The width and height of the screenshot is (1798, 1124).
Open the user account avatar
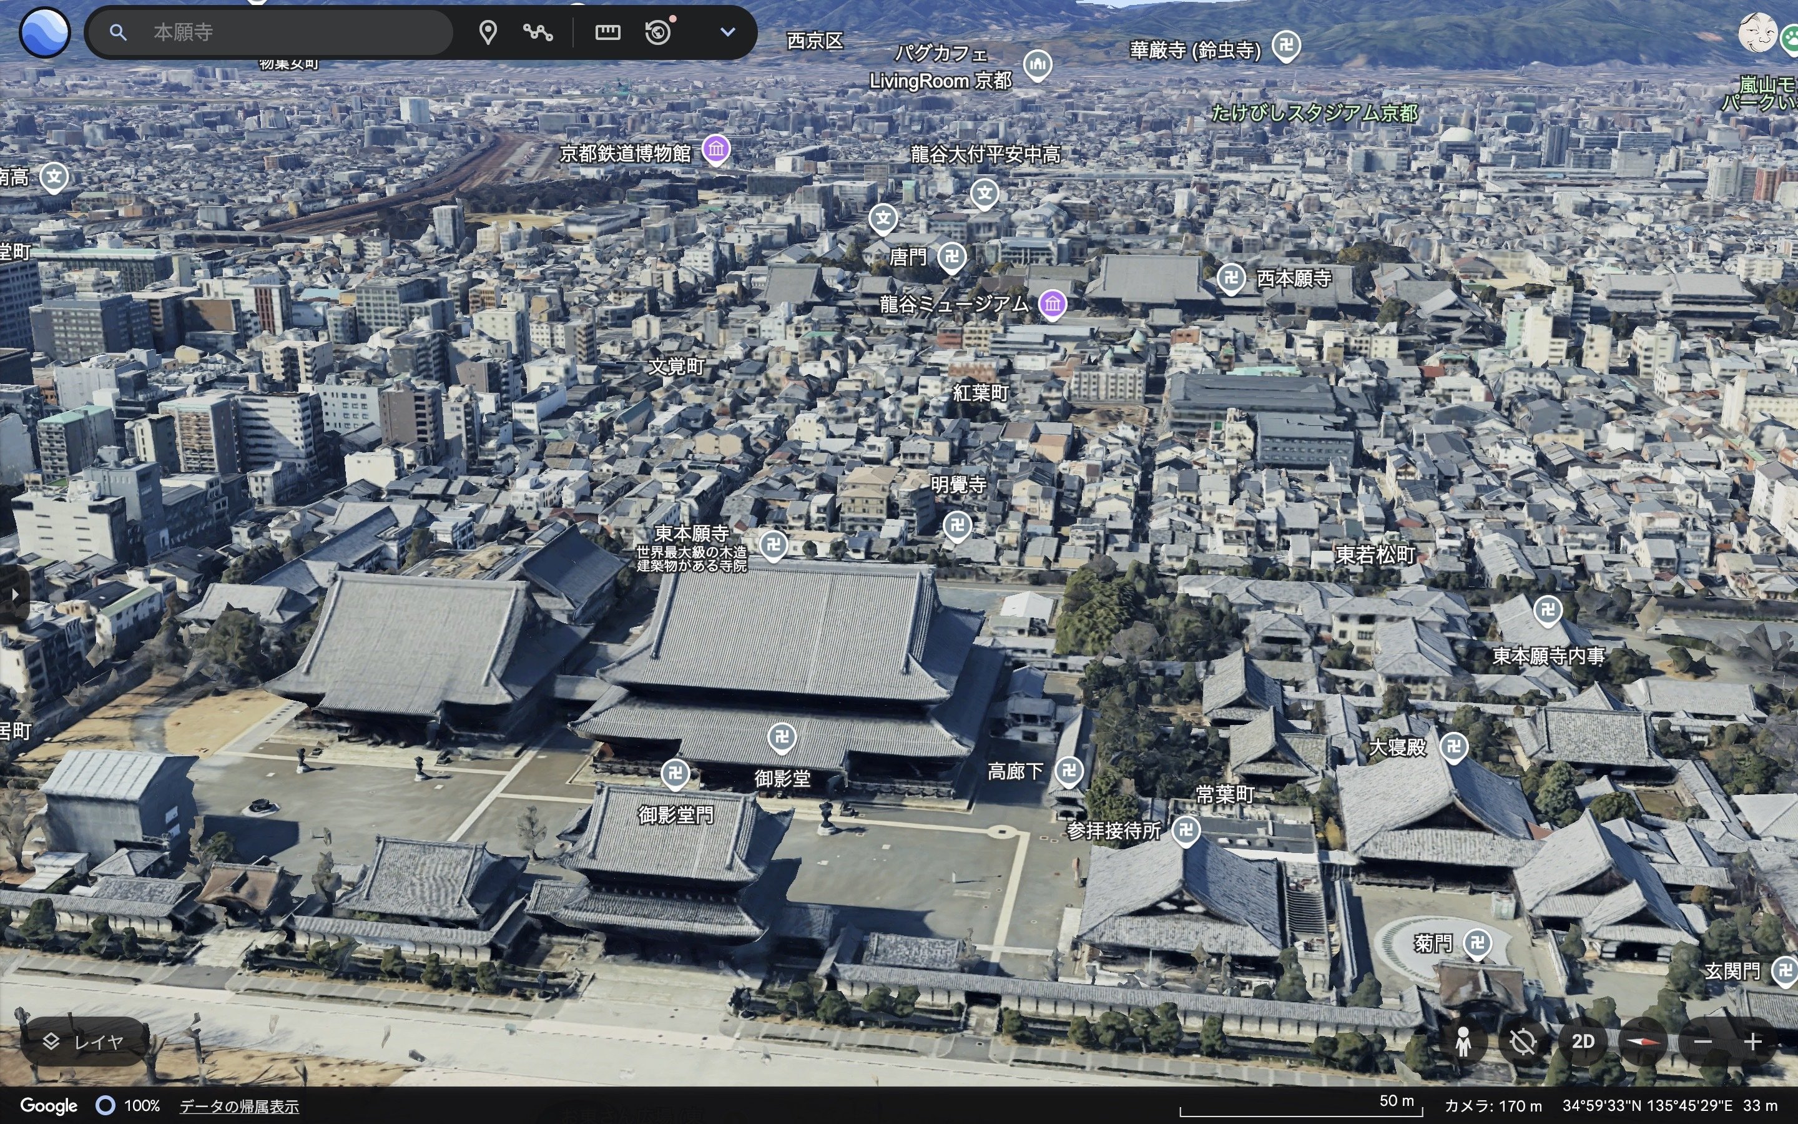1757,34
